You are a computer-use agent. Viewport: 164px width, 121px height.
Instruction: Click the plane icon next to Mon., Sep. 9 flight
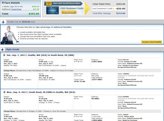point(4,92)
